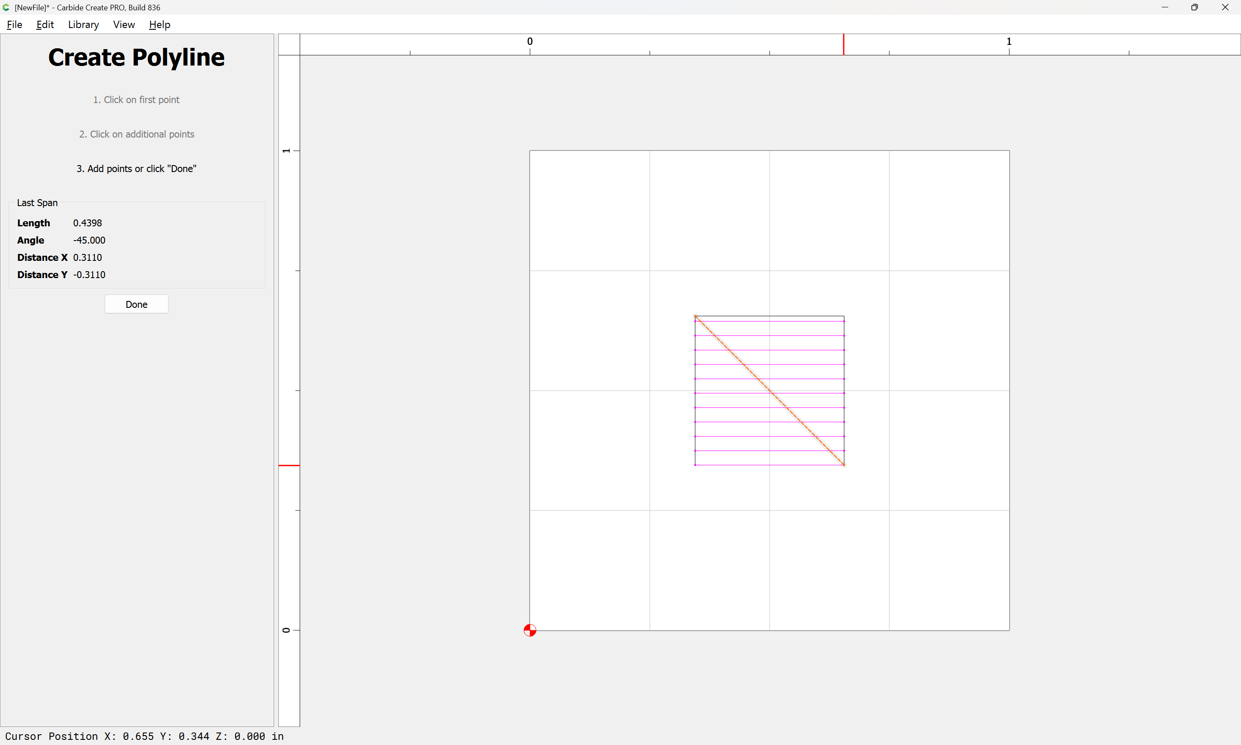Click the red-white origin marker icon
Viewport: 1241px width, 745px height.
pyautogui.click(x=530, y=630)
